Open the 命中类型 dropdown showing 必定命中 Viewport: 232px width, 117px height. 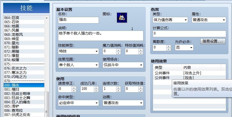pos(78,103)
